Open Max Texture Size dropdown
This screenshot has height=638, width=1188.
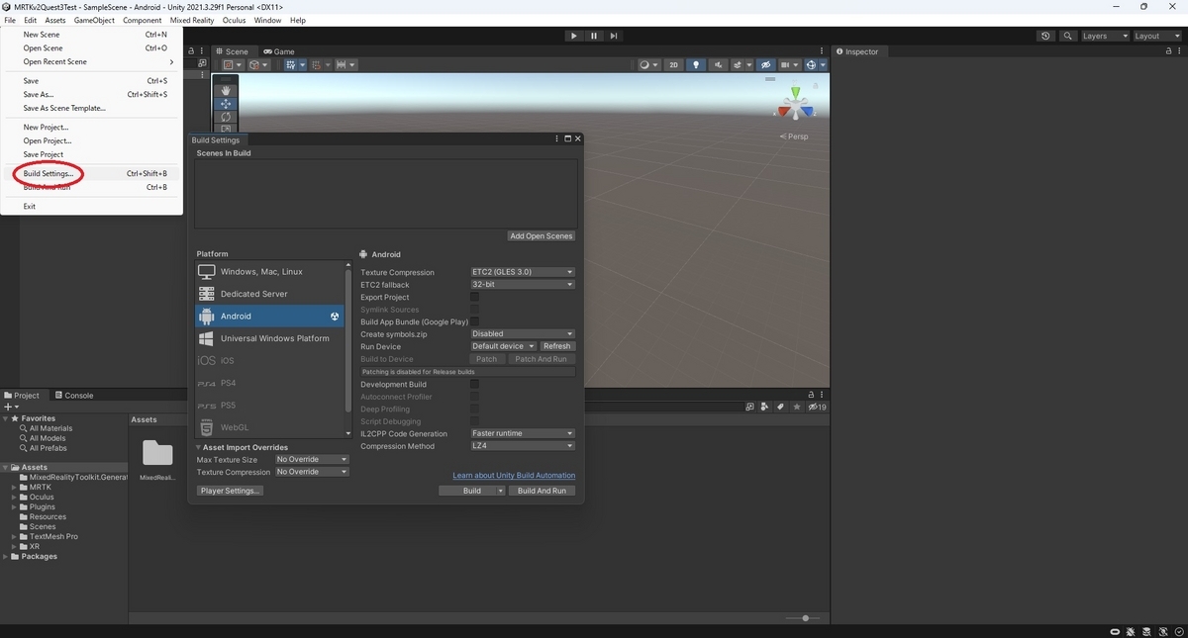click(312, 459)
